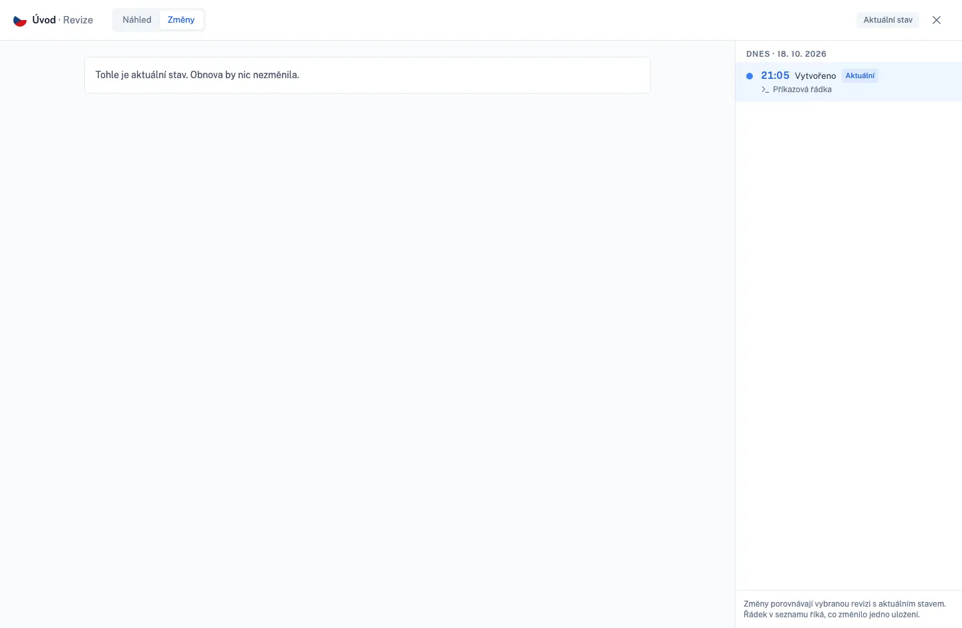Select the Změny tab
Image resolution: width=962 pixels, height=628 pixels.
tap(181, 20)
